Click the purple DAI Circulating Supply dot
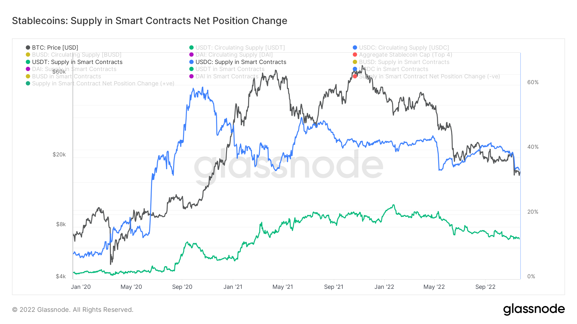This screenshot has height=324, width=577. pos(191,55)
